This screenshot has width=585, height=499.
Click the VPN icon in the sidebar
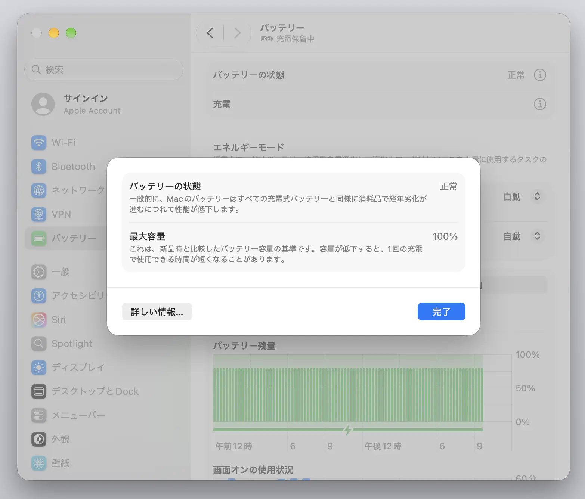tap(39, 214)
